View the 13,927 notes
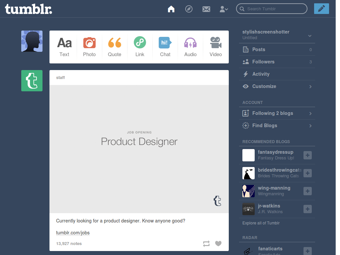 click(x=69, y=243)
